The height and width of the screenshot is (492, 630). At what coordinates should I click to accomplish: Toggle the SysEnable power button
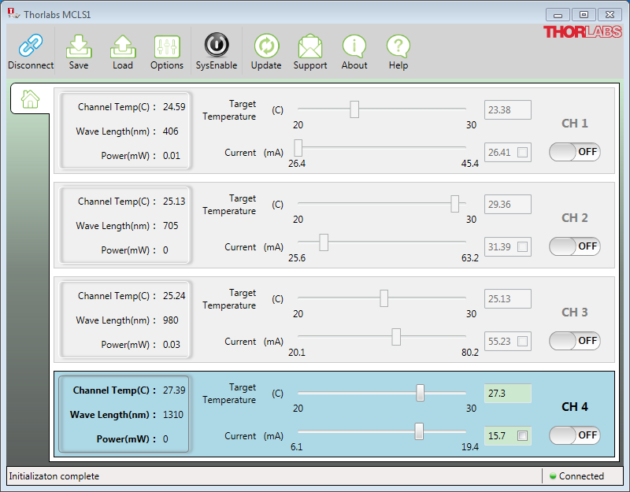click(x=217, y=45)
